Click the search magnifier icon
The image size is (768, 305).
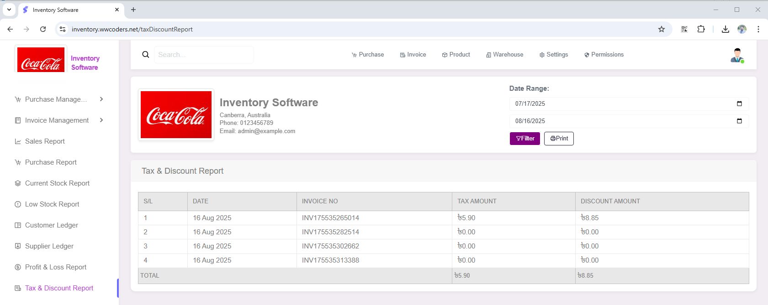(146, 55)
